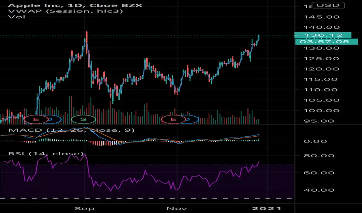Open the USD currency selector
This screenshot has height=213, width=362.
point(328,5)
